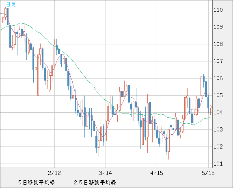The image size is (233, 188).
Task: Click the 110 price axis label
Action: [218, 10]
